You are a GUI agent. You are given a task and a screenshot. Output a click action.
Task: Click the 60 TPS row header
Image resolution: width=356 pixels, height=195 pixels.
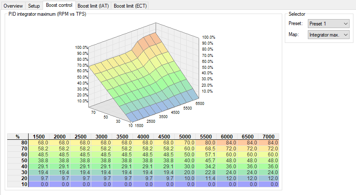pyautogui.click(x=18, y=155)
